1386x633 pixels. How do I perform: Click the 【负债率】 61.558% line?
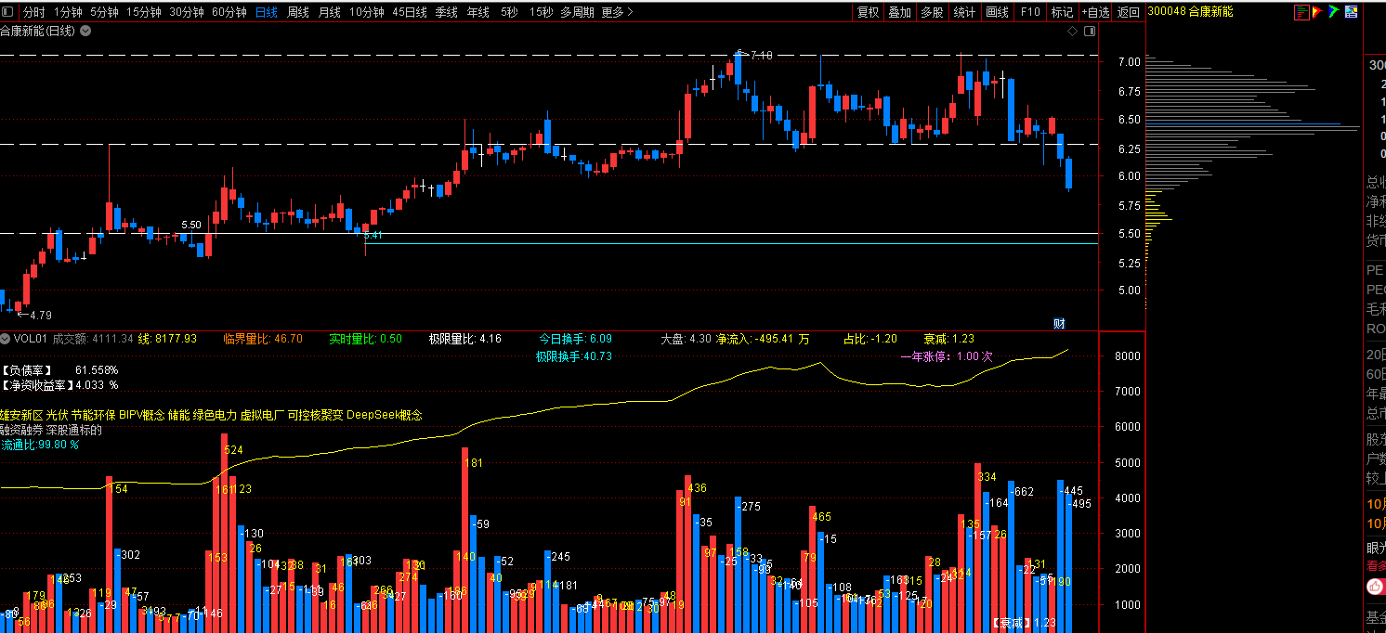[59, 369]
